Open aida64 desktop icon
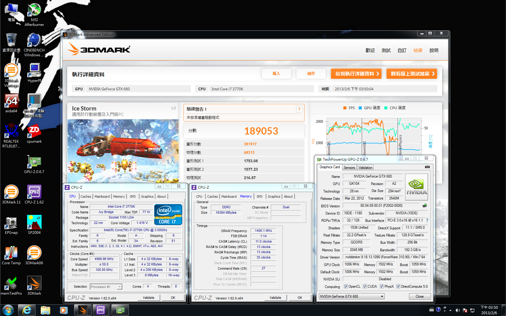 tap(11, 103)
